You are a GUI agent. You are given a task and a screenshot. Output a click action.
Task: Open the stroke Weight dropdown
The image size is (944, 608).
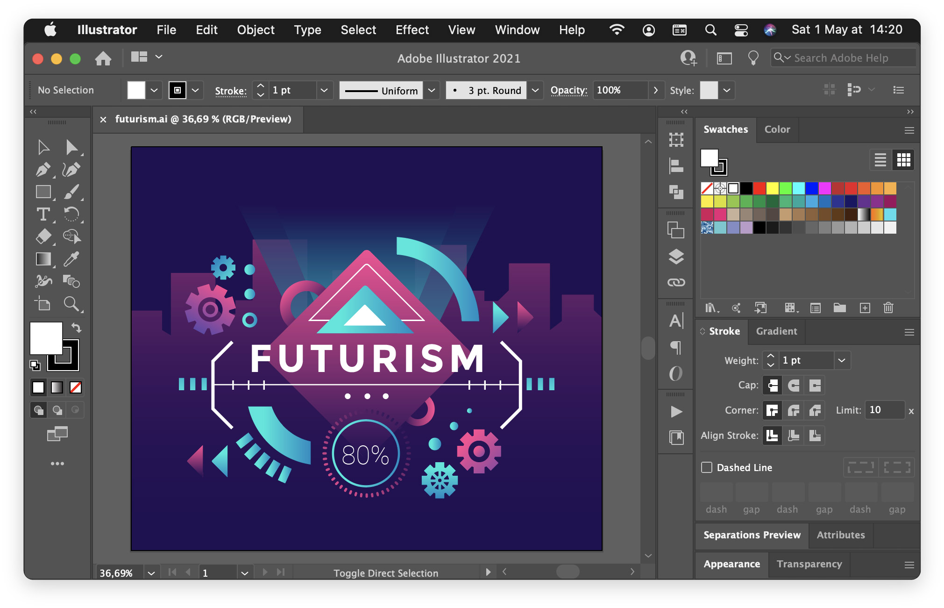click(841, 360)
